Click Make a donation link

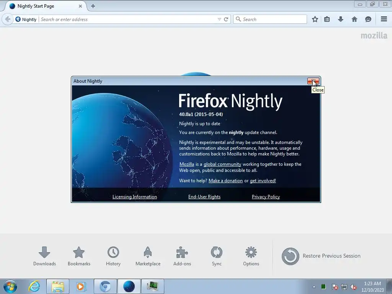[225, 181]
